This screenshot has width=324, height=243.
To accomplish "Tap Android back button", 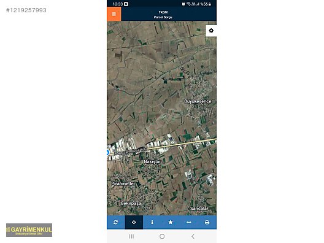I will point(193,236).
